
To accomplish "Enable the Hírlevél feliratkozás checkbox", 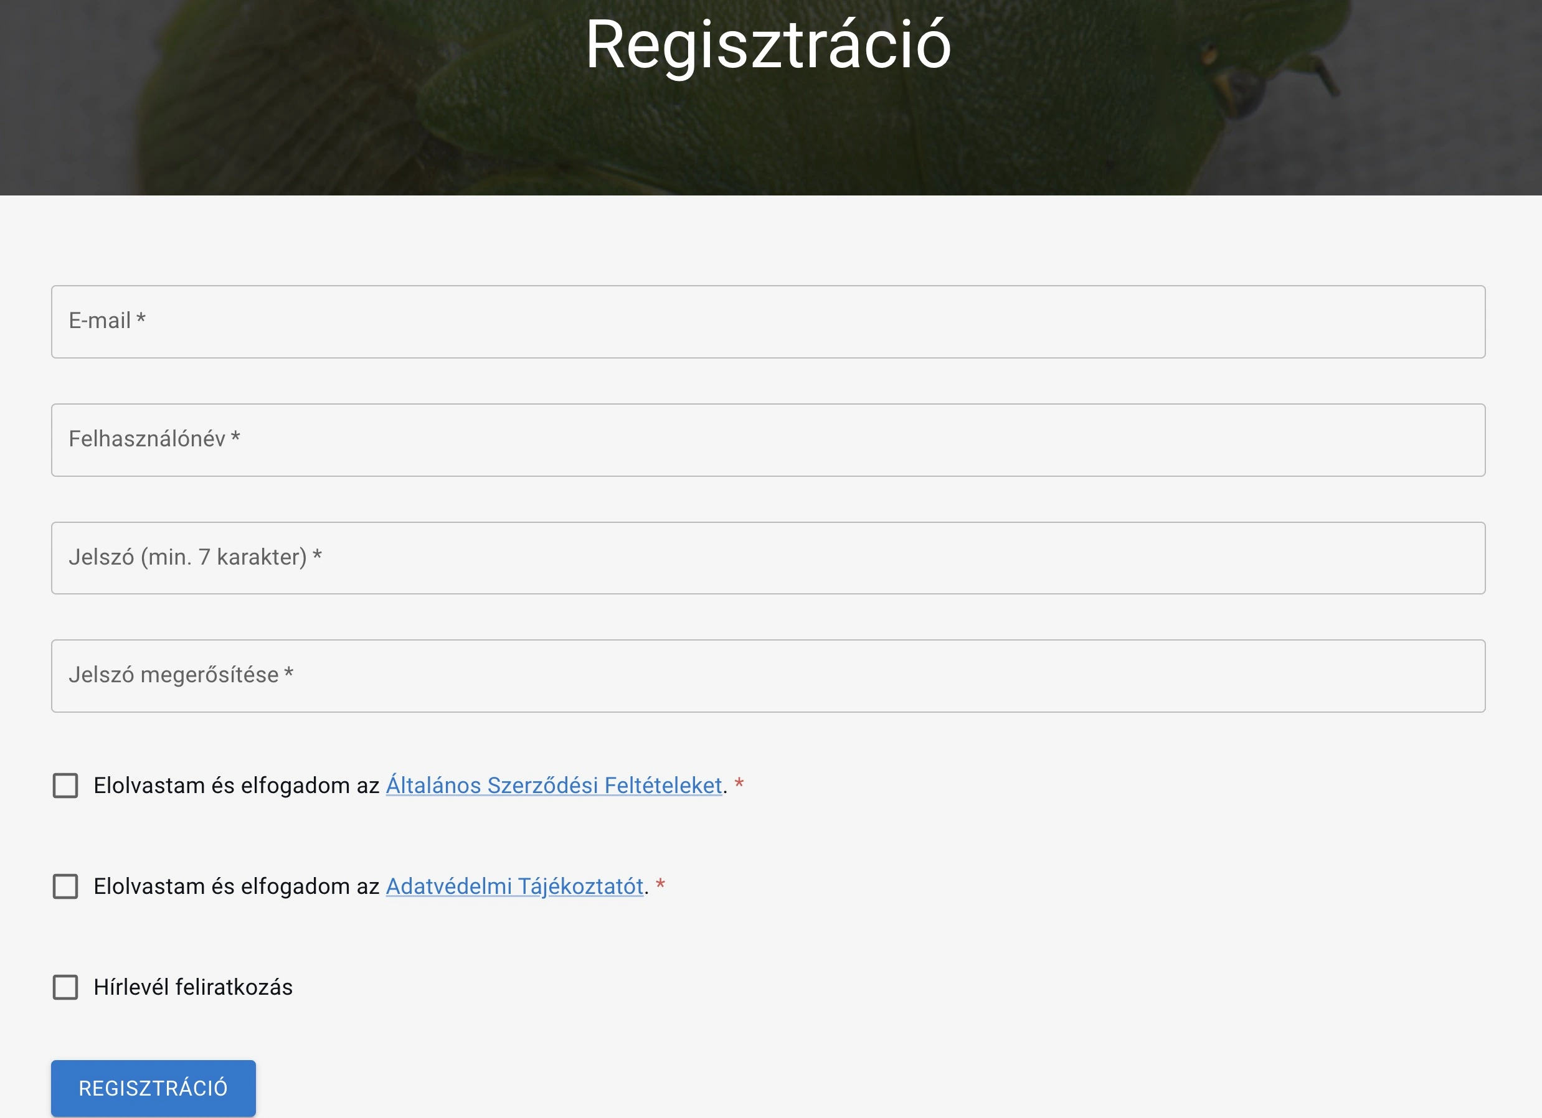I will (65, 987).
